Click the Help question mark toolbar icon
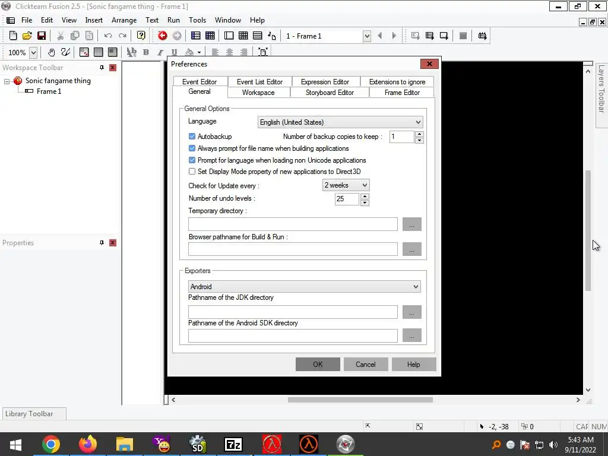The width and height of the screenshot is (608, 456). pyautogui.click(x=141, y=36)
